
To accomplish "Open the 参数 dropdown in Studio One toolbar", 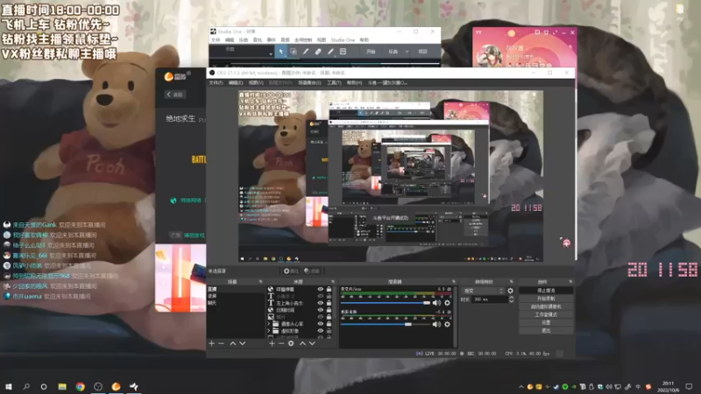I will click(271, 53).
